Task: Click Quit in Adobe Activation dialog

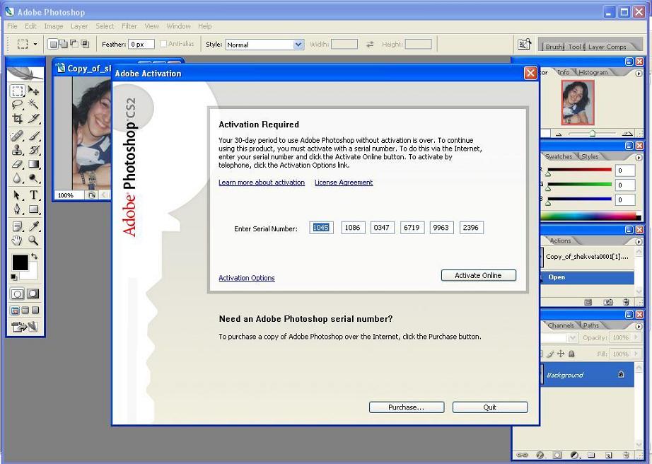Action: pos(490,407)
